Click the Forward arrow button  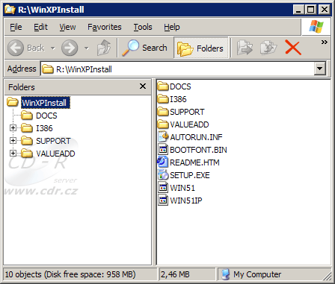pyautogui.click(x=70, y=48)
